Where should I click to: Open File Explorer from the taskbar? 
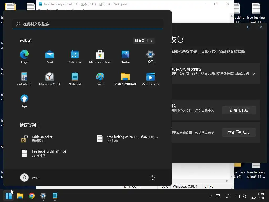tap(20, 196)
